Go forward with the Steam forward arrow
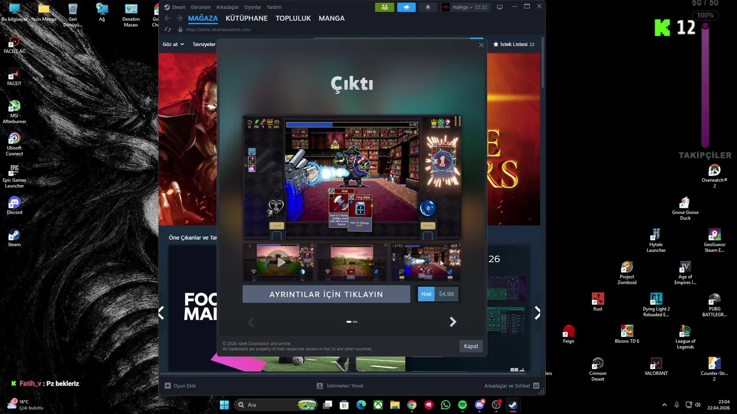 (179, 18)
